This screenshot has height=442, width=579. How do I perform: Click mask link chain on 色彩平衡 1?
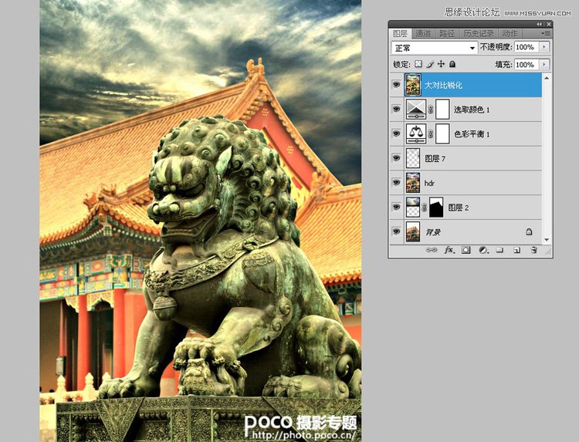(431, 134)
